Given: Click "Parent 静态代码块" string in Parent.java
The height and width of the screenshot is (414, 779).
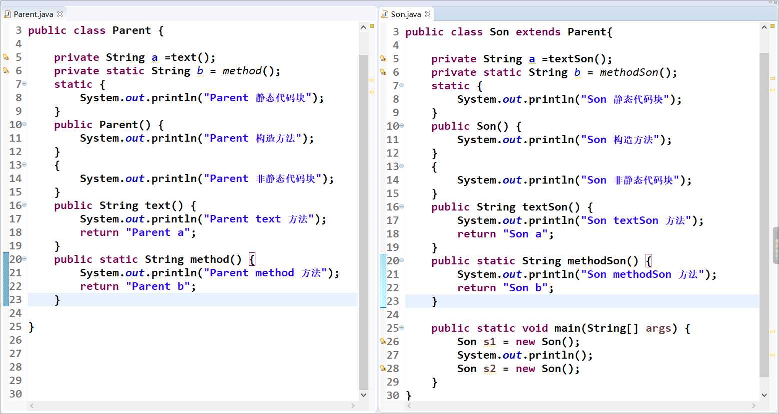Looking at the screenshot, I should 258,98.
